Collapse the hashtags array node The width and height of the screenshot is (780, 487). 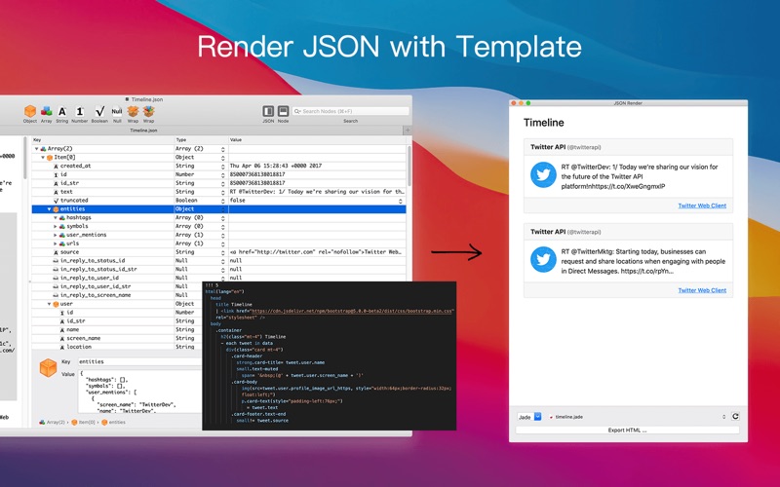56,217
